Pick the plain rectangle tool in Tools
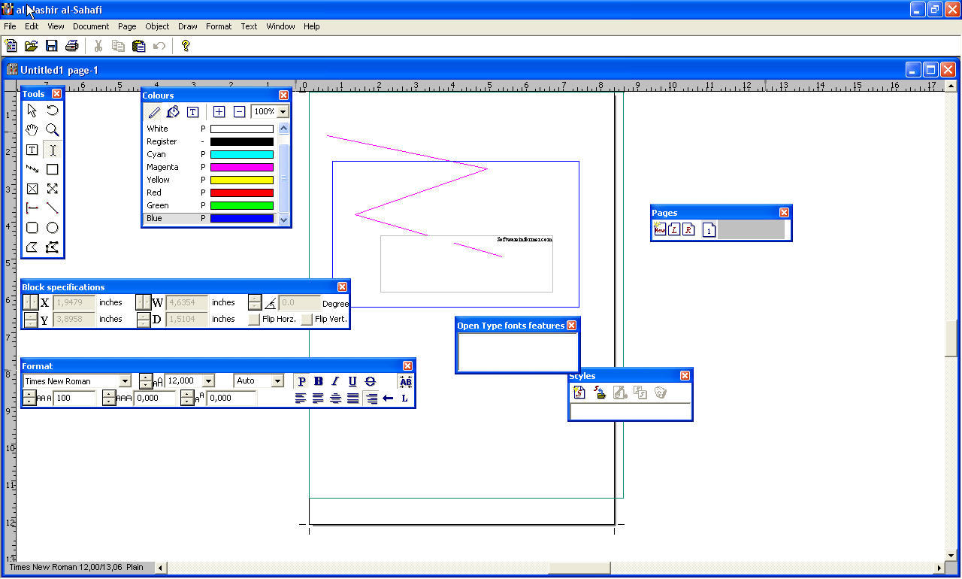 click(53, 169)
